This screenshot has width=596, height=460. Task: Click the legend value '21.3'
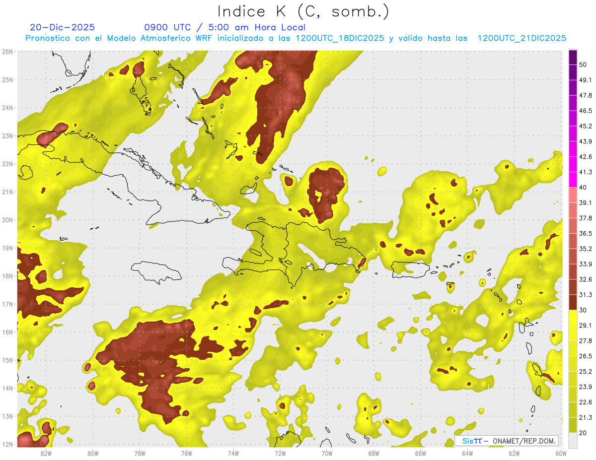[x=586, y=417]
